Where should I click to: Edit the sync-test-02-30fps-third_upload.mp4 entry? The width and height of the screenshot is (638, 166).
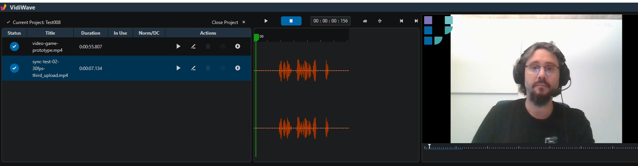(193, 68)
